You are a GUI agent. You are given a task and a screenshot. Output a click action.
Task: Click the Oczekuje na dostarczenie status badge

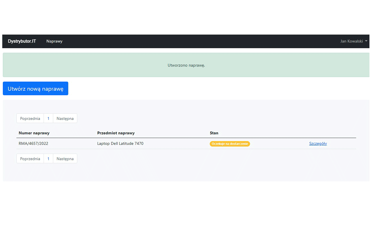click(230, 144)
